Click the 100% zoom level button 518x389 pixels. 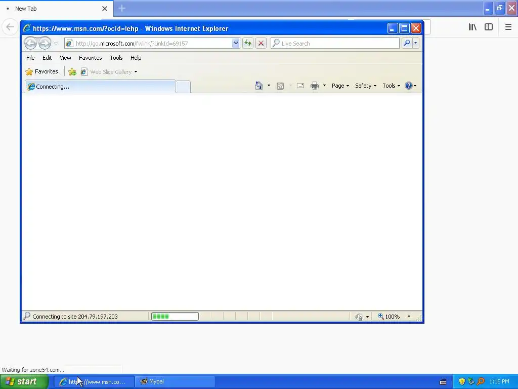click(x=389, y=317)
